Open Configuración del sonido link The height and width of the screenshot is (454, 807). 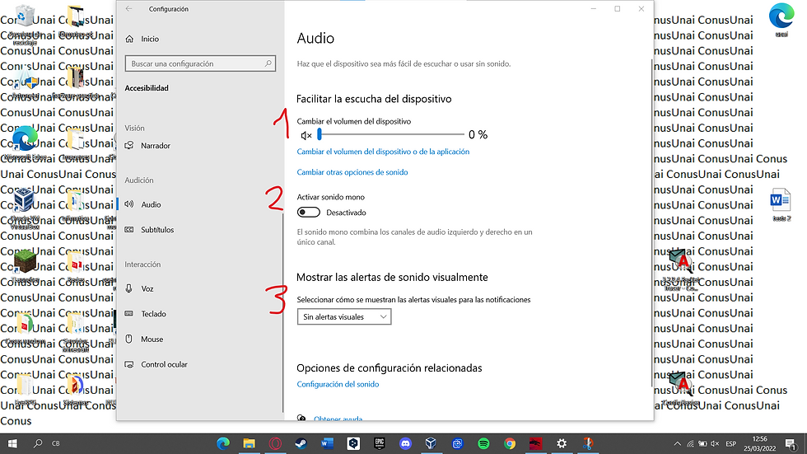(338, 384)
